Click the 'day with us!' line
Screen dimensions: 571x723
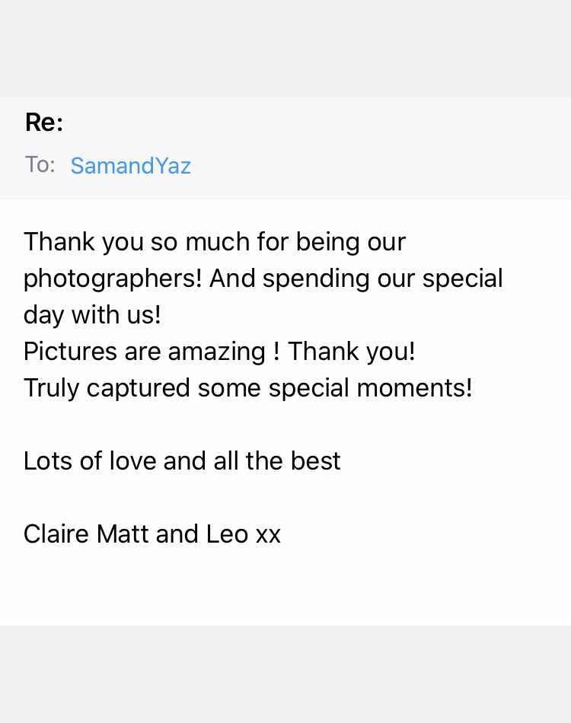(x=92, y=315)
